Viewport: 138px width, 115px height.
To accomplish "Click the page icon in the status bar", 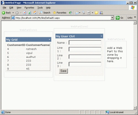I will coord(3,112).
